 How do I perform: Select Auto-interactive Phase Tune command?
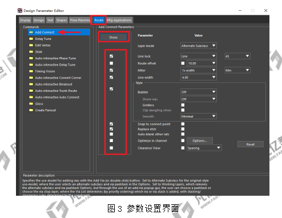point(55,58)
